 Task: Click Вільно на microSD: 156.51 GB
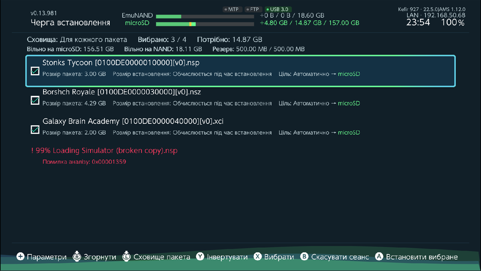(x=70, y=49)
